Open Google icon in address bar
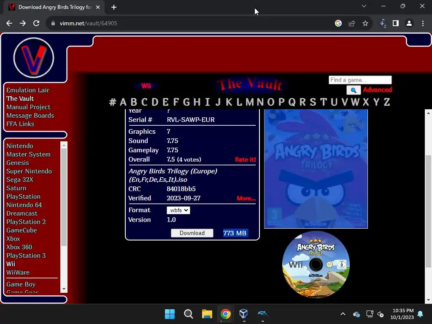 click(338, 24)
